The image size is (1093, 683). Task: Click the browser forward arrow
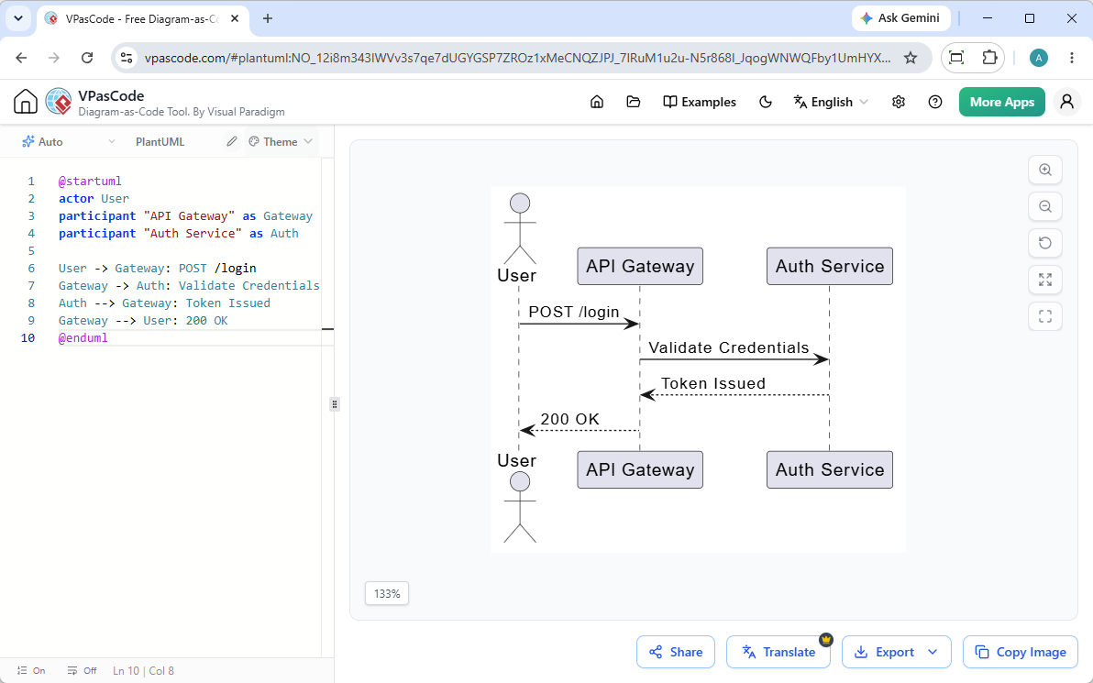coord(54,58)
